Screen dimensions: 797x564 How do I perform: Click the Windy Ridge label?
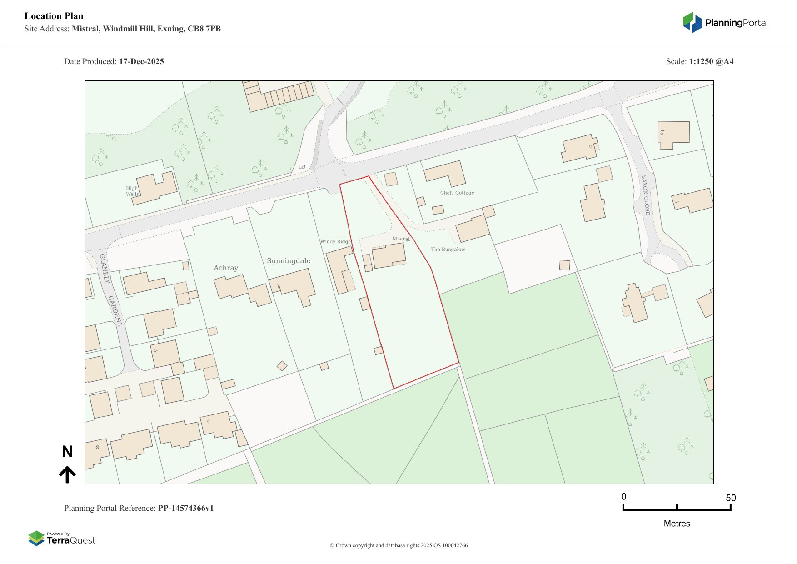click(335, 241)
